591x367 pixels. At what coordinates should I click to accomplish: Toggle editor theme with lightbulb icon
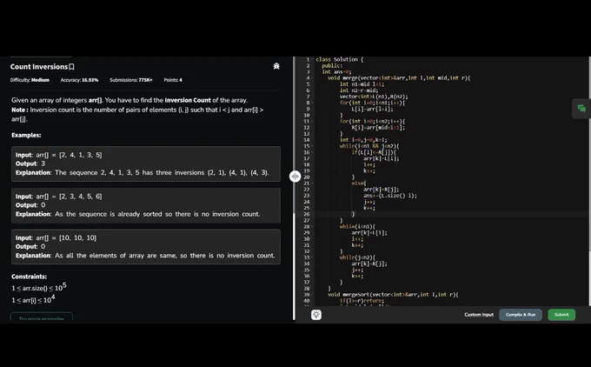[x=316, y=315]
